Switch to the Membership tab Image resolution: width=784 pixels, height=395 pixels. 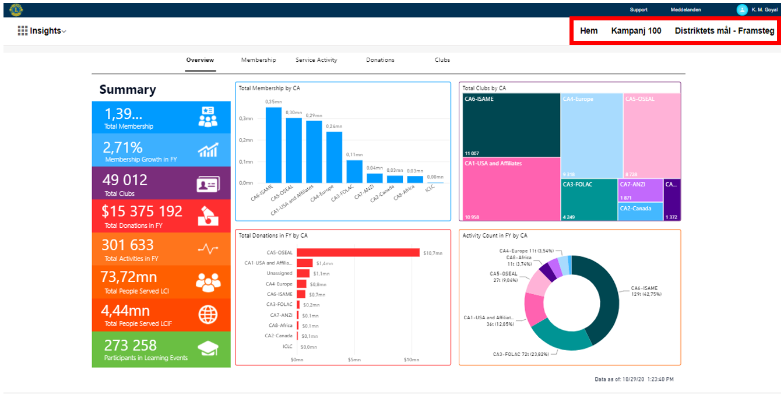point(258,60)
